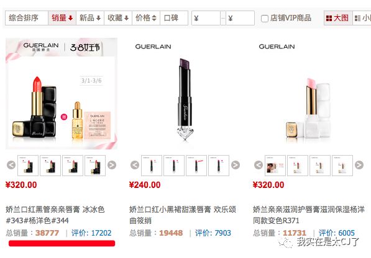Select 综合排序 sort tab
This screenshot has width=371, height=258.
(x=27, y=18)
